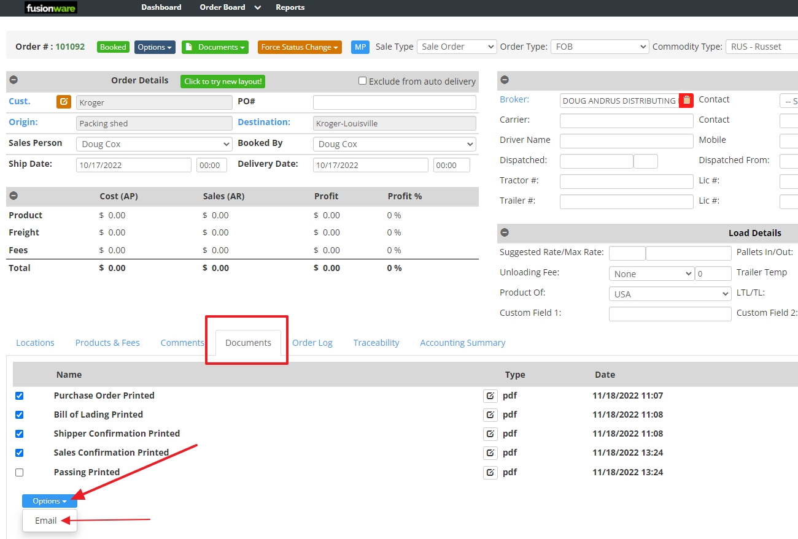The image size is (798, 539).
Task: Open the Unloading Fee dropdown showing None
Action: click(651, 273)
